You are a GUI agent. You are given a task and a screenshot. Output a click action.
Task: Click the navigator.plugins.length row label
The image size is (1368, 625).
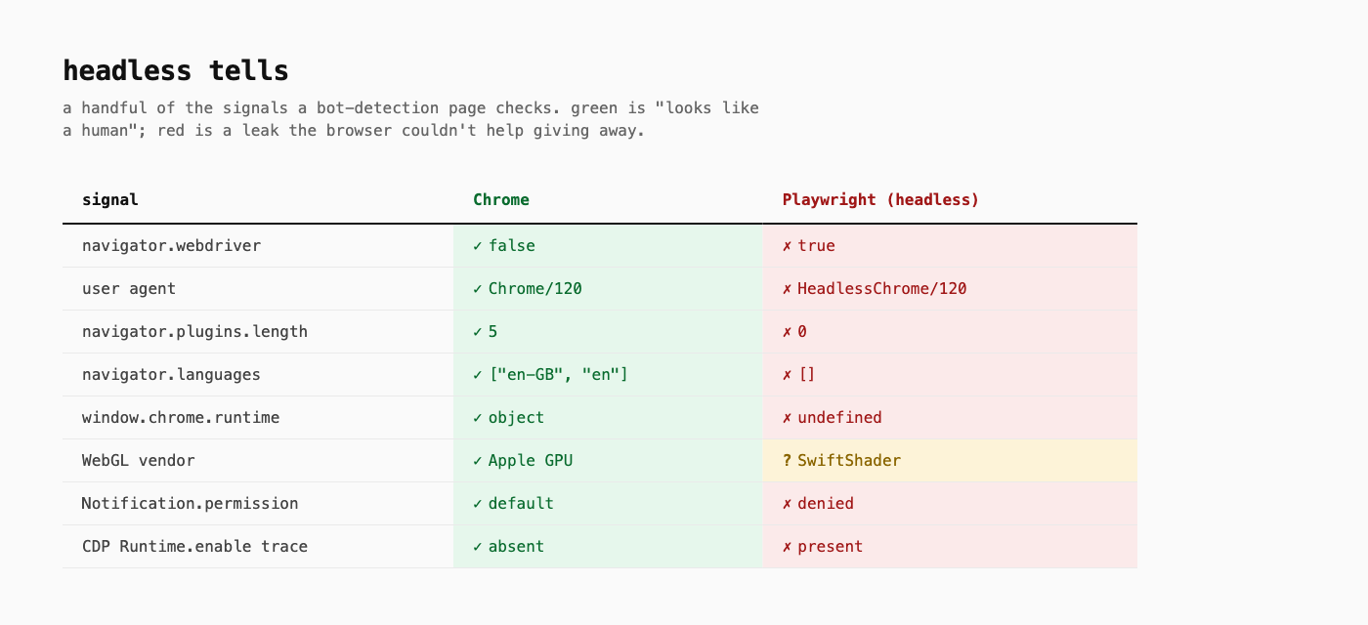coord(195,332)
